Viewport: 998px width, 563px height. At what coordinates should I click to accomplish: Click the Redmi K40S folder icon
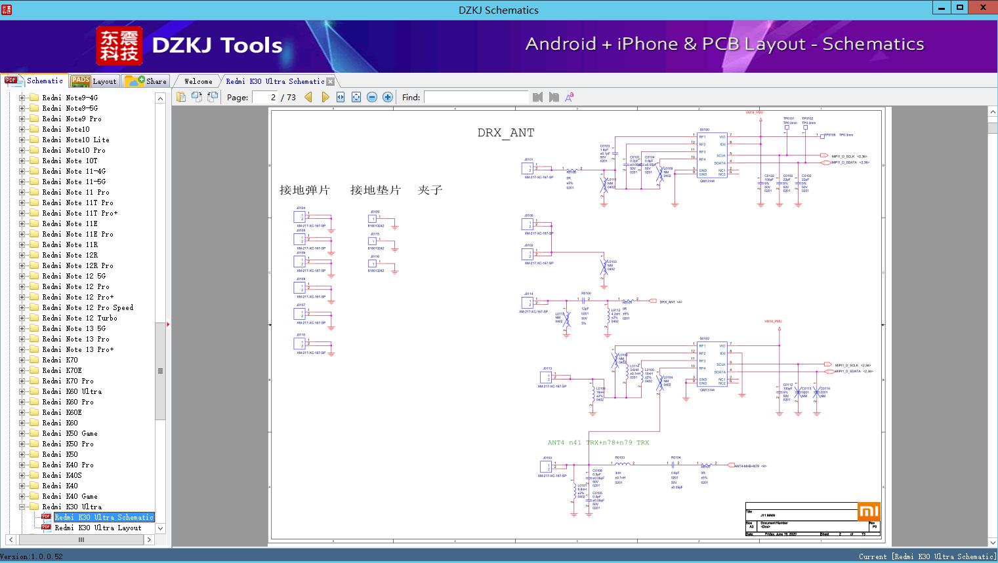[34, 475]
